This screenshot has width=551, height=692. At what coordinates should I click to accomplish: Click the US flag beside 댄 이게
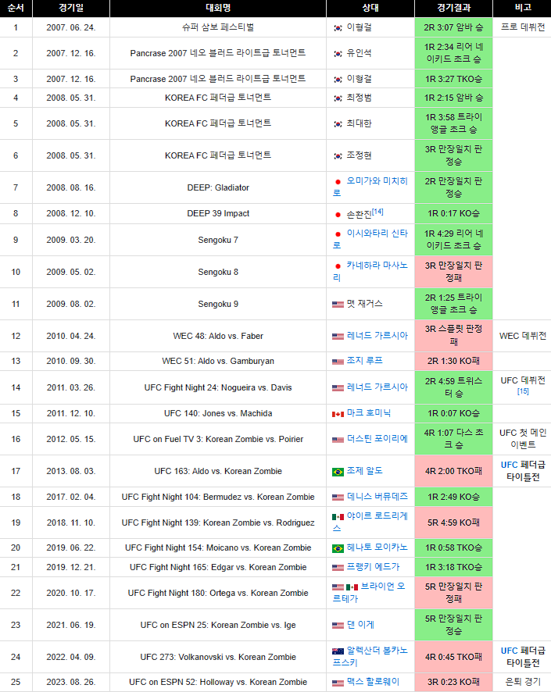coord(338,626)
